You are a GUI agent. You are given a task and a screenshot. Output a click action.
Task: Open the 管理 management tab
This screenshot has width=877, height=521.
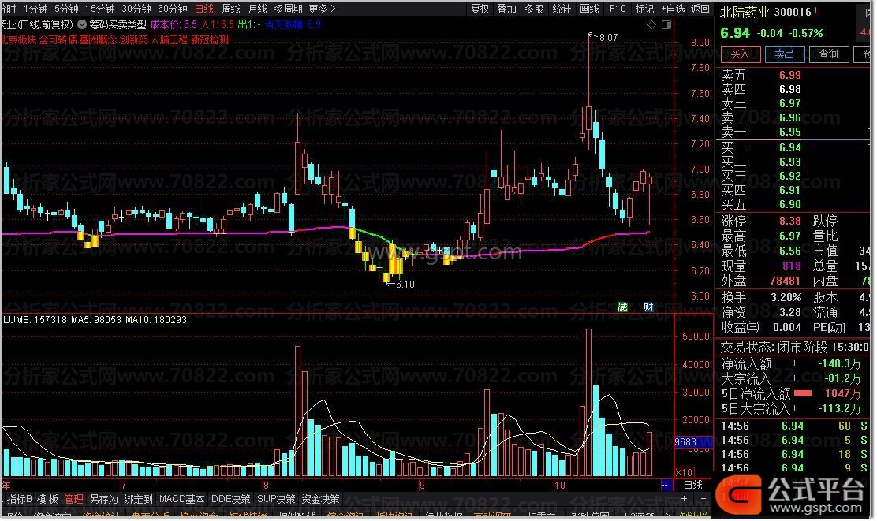[x=73, y=499]
